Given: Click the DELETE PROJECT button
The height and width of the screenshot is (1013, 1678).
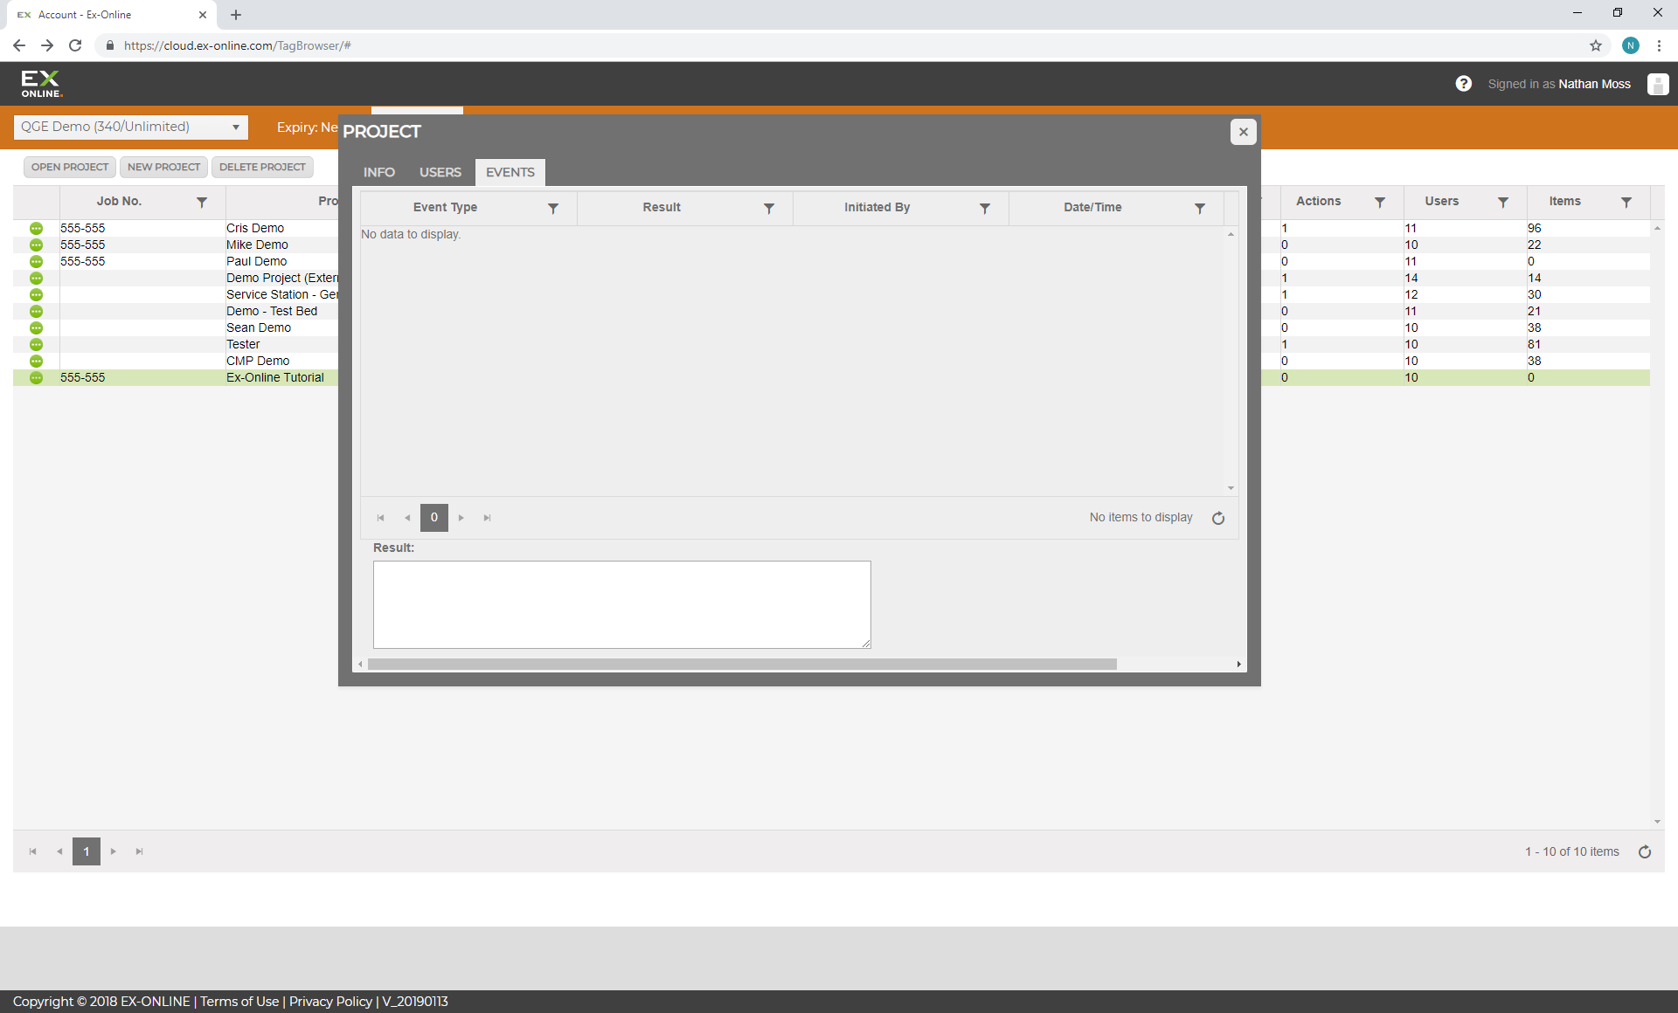Looking at the screenshot, I should tap(262, 167).
